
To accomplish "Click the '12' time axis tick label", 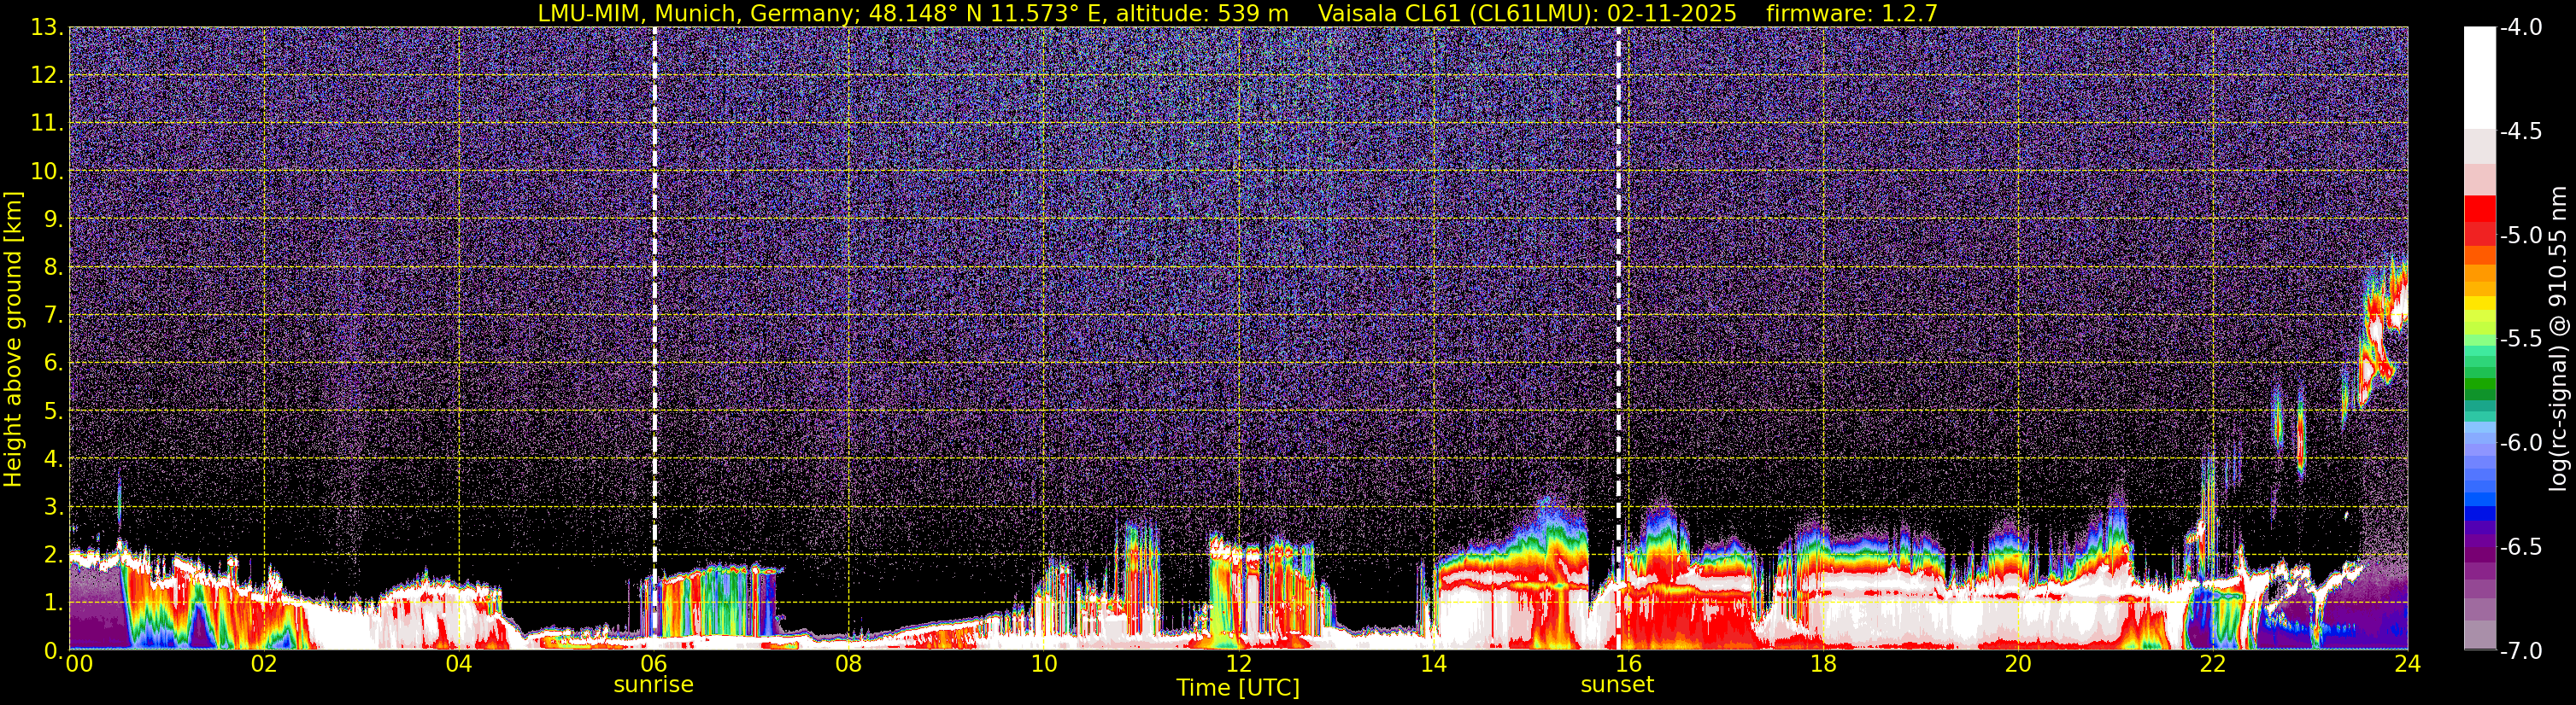I will (1239, 664).
